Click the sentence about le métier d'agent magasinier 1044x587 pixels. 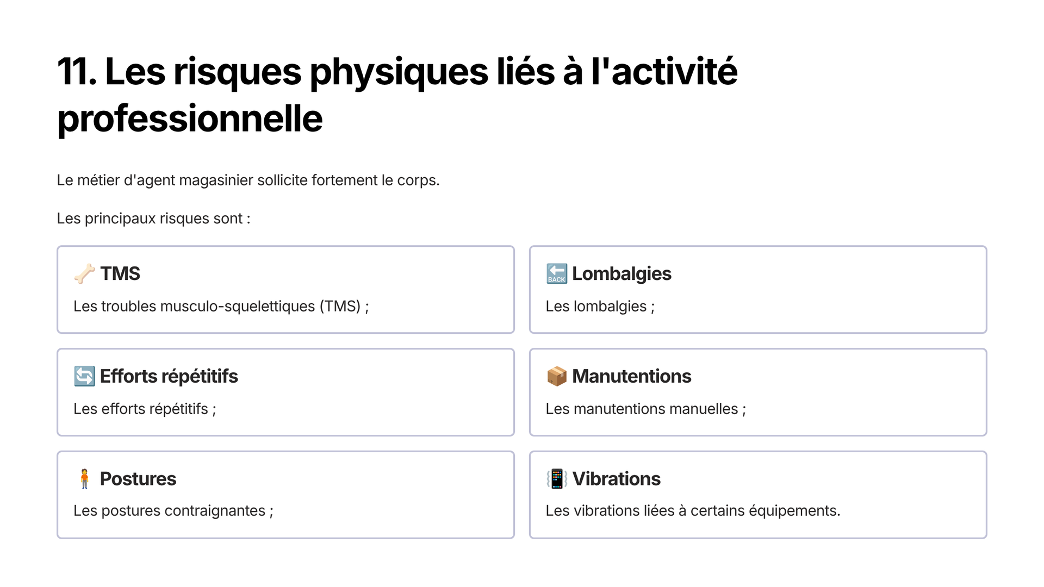(248, 180)
